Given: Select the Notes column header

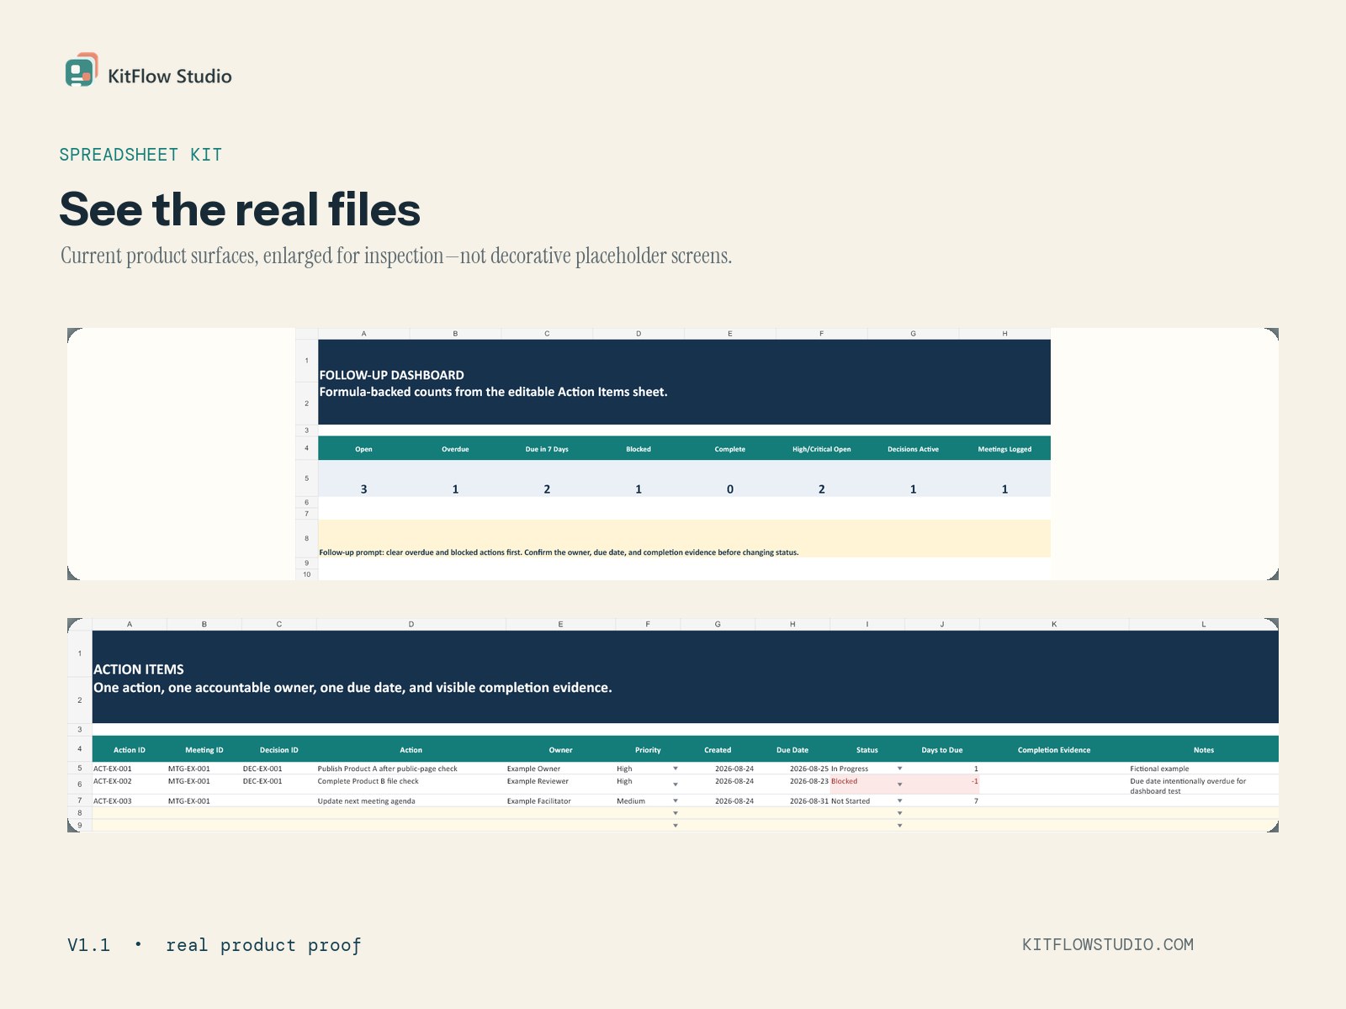Looking at the screenshot, I should pos(1204,749).
